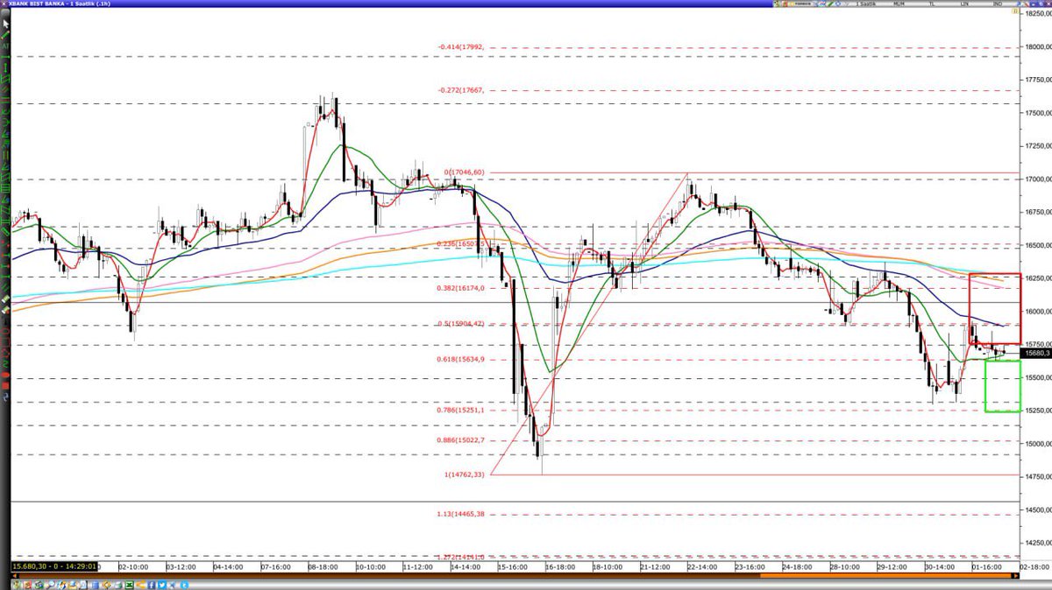Click the 0.886(15022,7 Fibonacci label
This screenshot has width=1052, height=590.
[459, 440]
